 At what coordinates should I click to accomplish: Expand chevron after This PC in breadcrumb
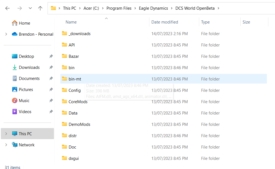80,8
